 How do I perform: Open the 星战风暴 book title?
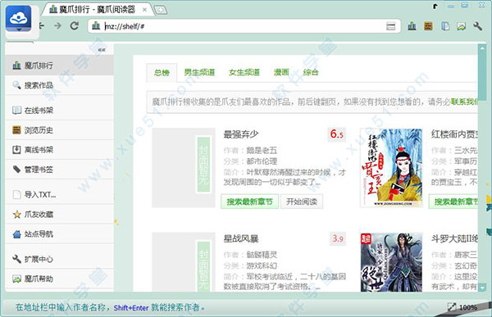coord(240,239)
